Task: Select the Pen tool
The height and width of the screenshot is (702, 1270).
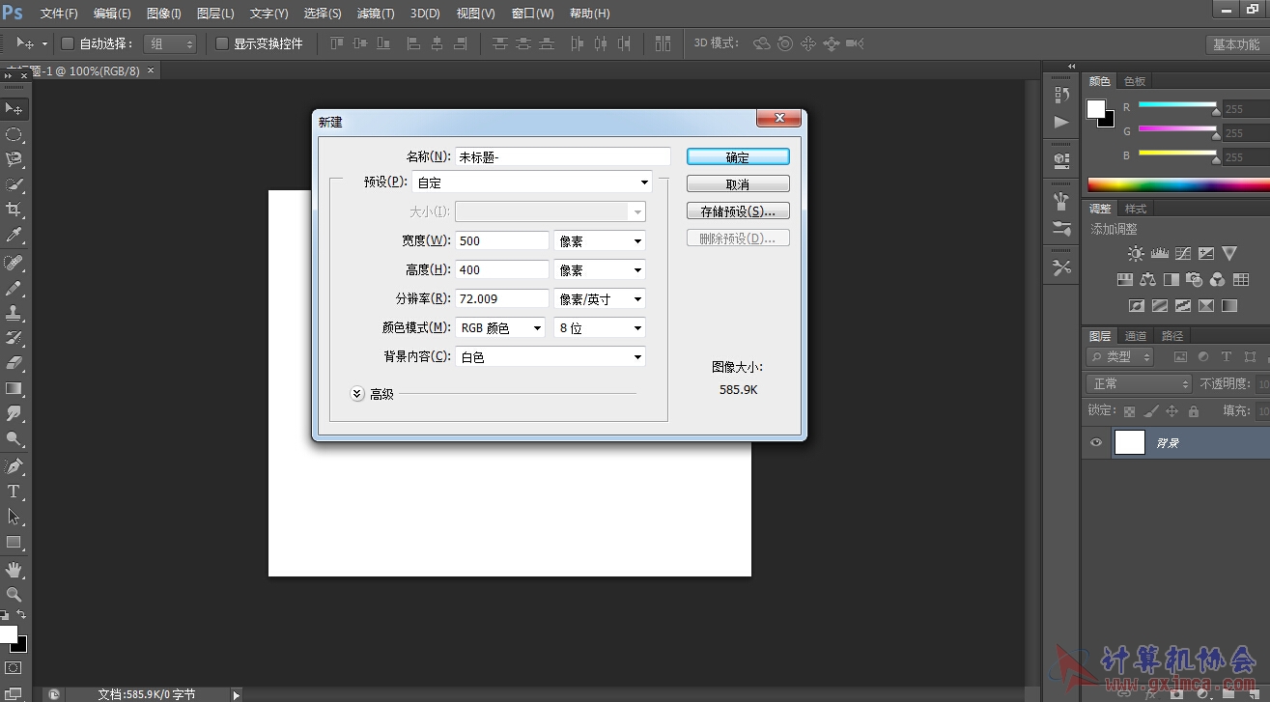Action: (14, 466)
